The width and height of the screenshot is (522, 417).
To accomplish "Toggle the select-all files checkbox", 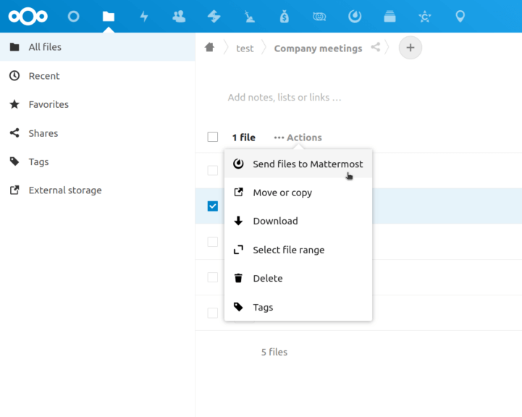I will click(x=213, y=137).
